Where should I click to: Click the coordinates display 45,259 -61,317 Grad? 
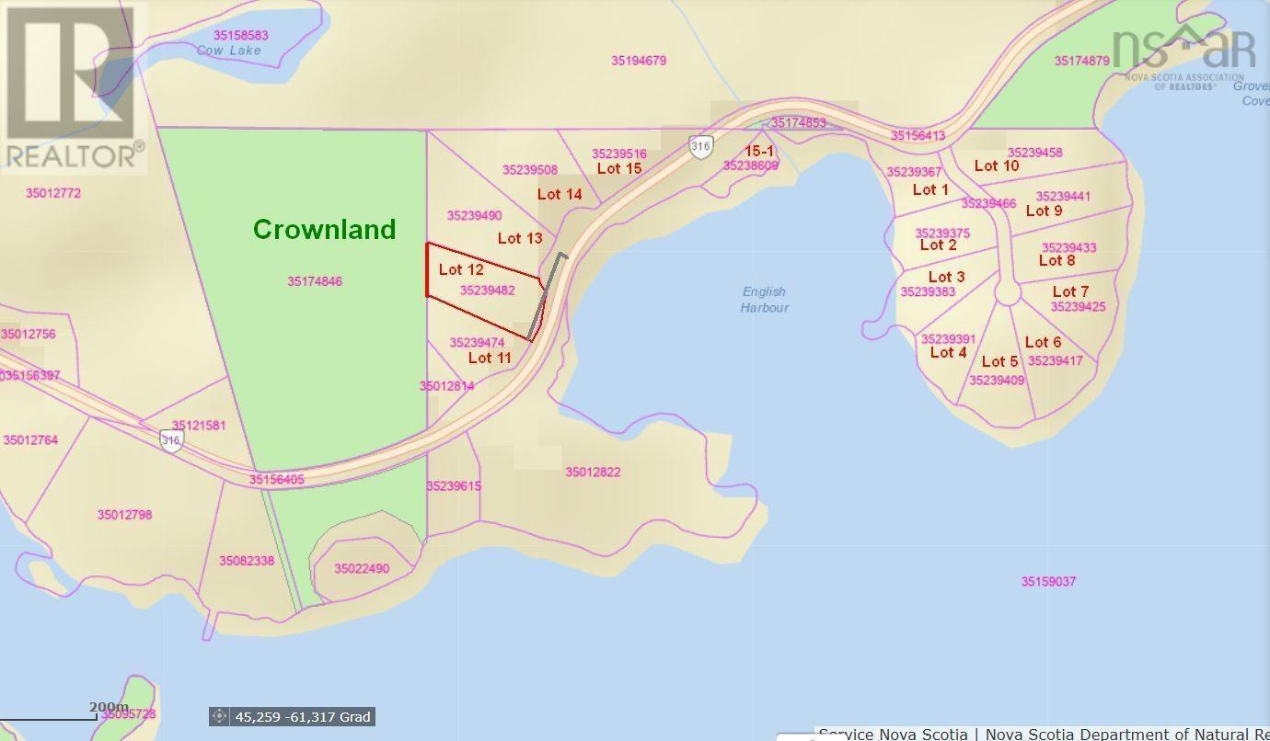point(300,716)
